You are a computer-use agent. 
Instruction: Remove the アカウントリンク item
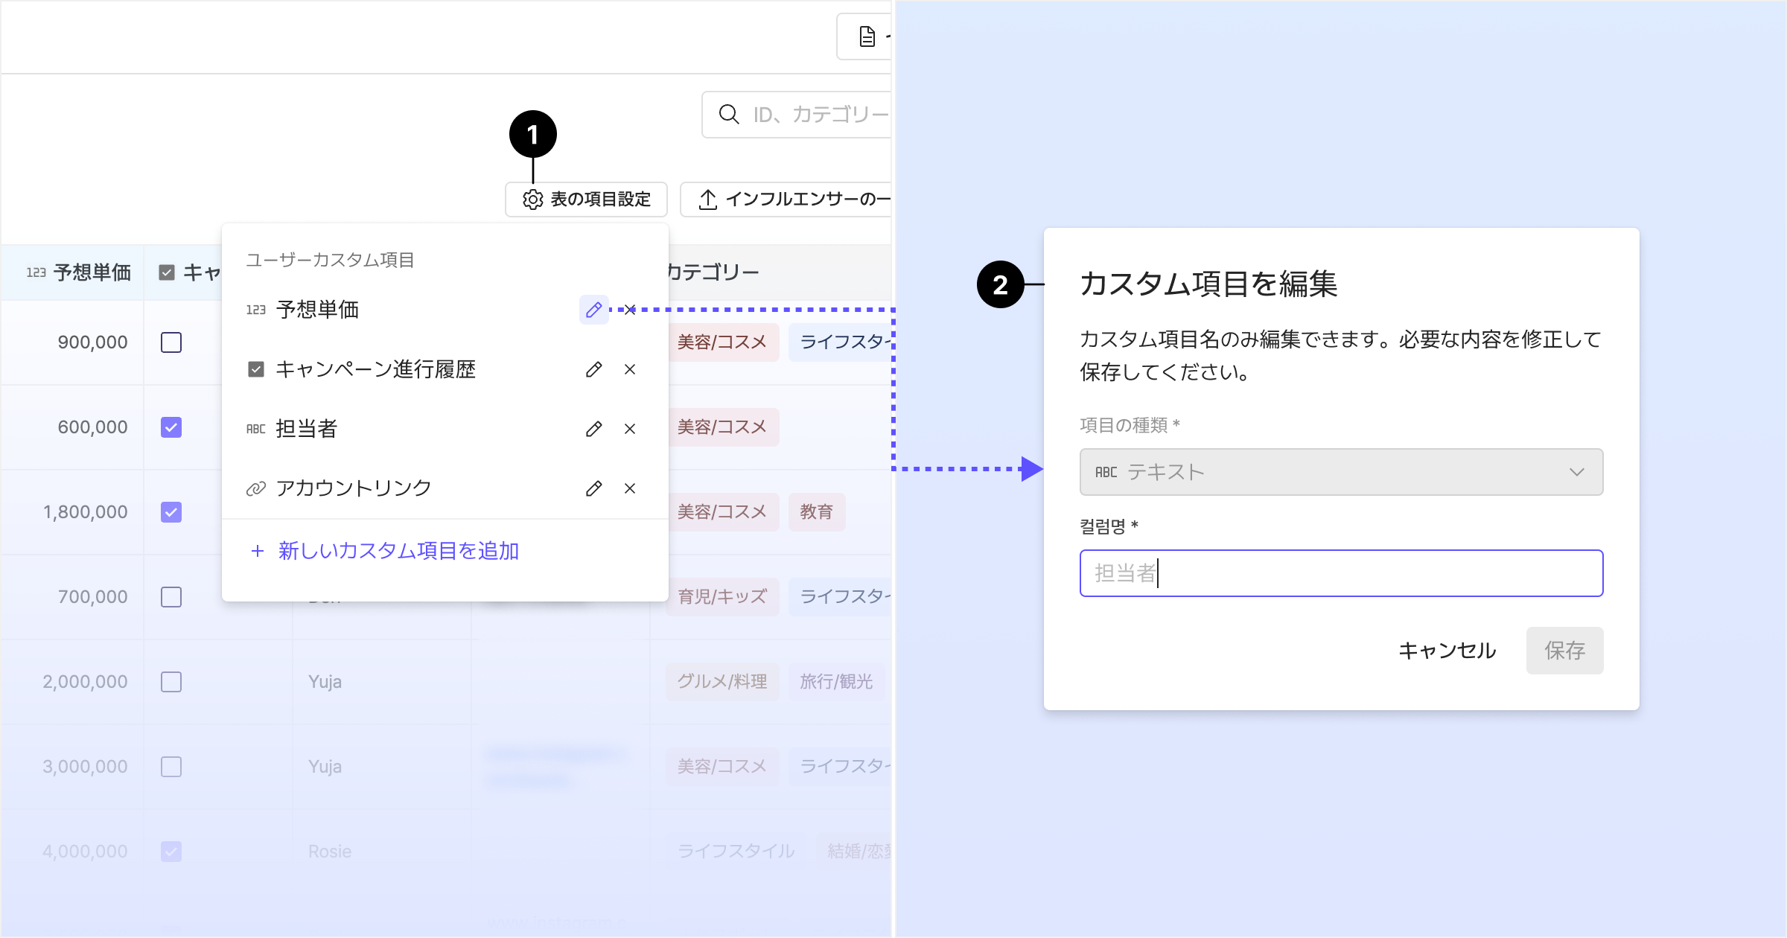click(630, 488)
